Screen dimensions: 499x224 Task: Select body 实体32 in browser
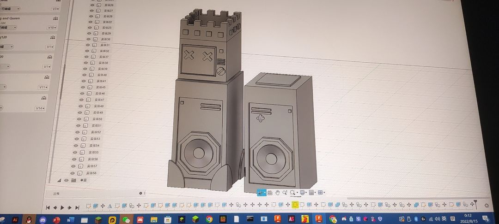(x=105, y=51)
